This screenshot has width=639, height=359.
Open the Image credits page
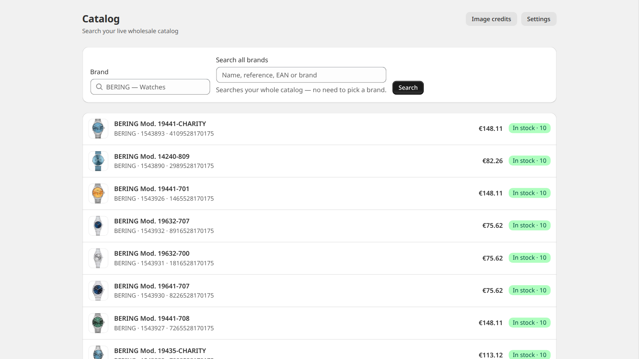491,19
